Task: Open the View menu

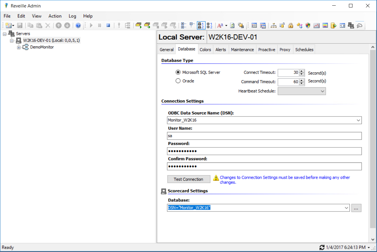Action: click(37, 16)
